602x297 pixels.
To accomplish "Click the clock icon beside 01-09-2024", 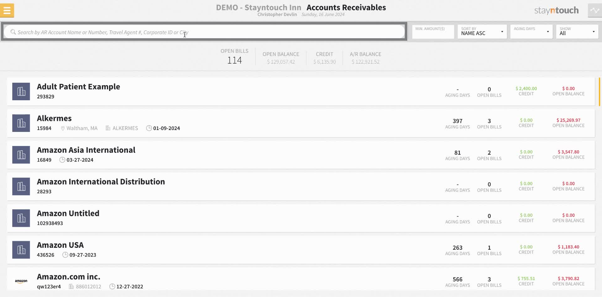I will (x=149, y=128).
